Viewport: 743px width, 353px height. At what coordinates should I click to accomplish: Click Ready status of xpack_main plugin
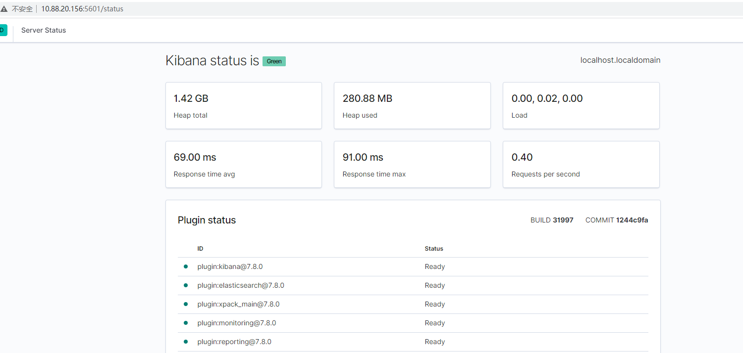tap(435, 304)
